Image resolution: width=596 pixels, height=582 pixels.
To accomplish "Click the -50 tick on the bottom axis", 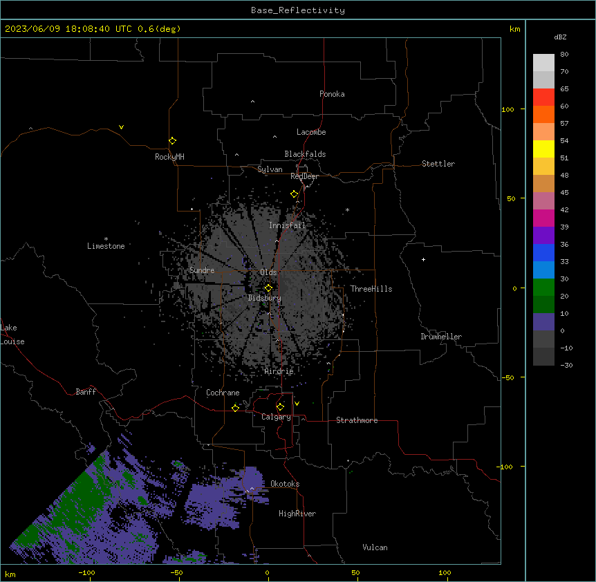I will coord(176,572).
